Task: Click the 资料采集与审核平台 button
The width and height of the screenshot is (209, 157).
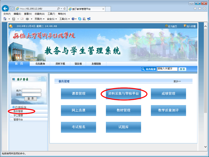Action: (123, 94)
